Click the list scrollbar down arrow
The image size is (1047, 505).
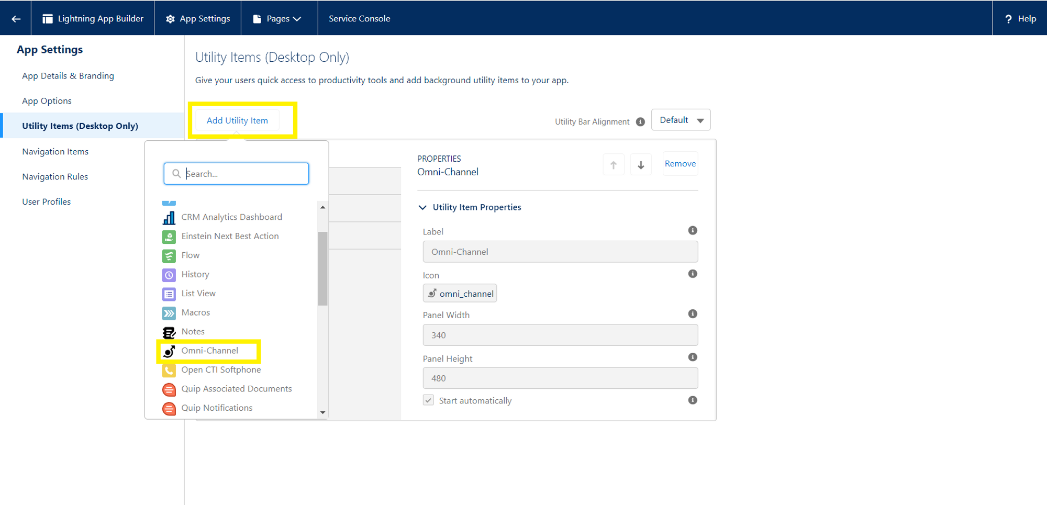point(322,412)
